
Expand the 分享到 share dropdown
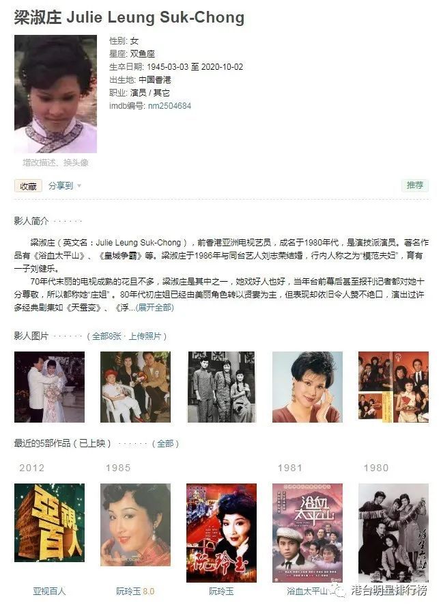coord(64,185)
